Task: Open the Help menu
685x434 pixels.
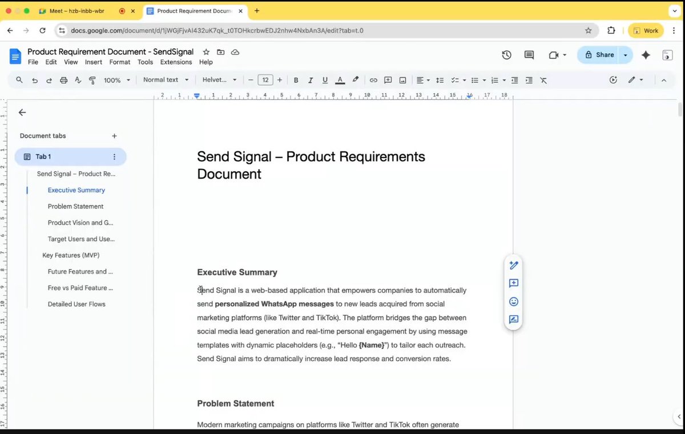Action: (x=206, y=62)
